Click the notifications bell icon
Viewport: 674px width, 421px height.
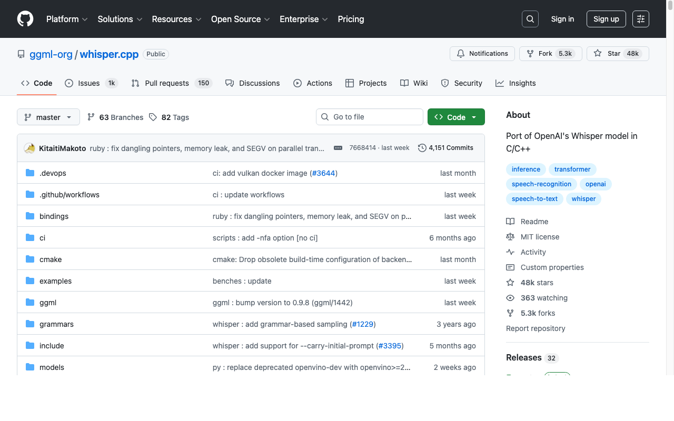461,53
